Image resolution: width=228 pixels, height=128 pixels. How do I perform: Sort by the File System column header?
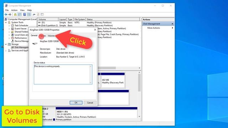coord(79,19)
